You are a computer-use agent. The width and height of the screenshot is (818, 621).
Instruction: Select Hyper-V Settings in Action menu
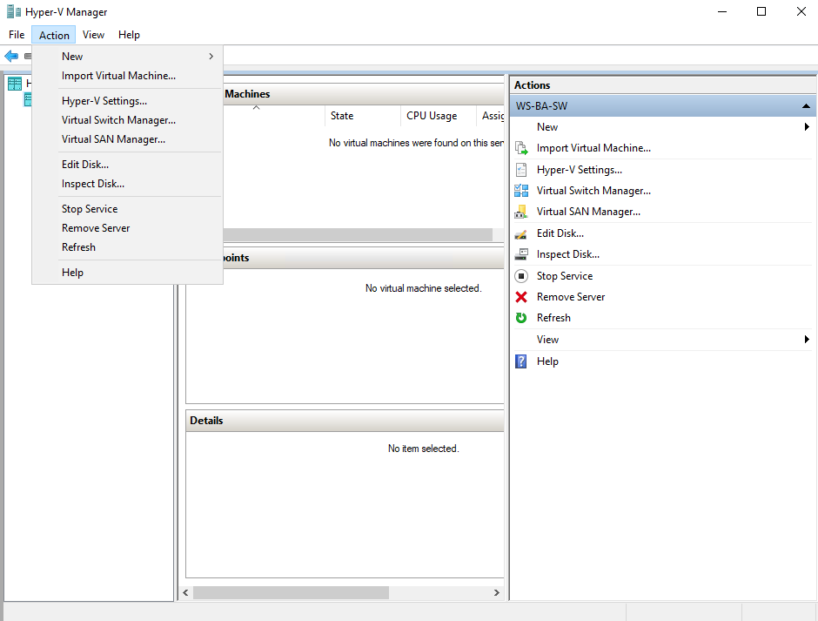point(127,101)
